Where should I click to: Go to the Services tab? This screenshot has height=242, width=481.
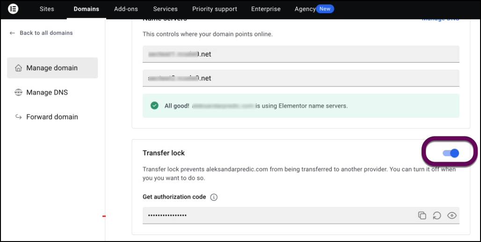tap(165, 9)
